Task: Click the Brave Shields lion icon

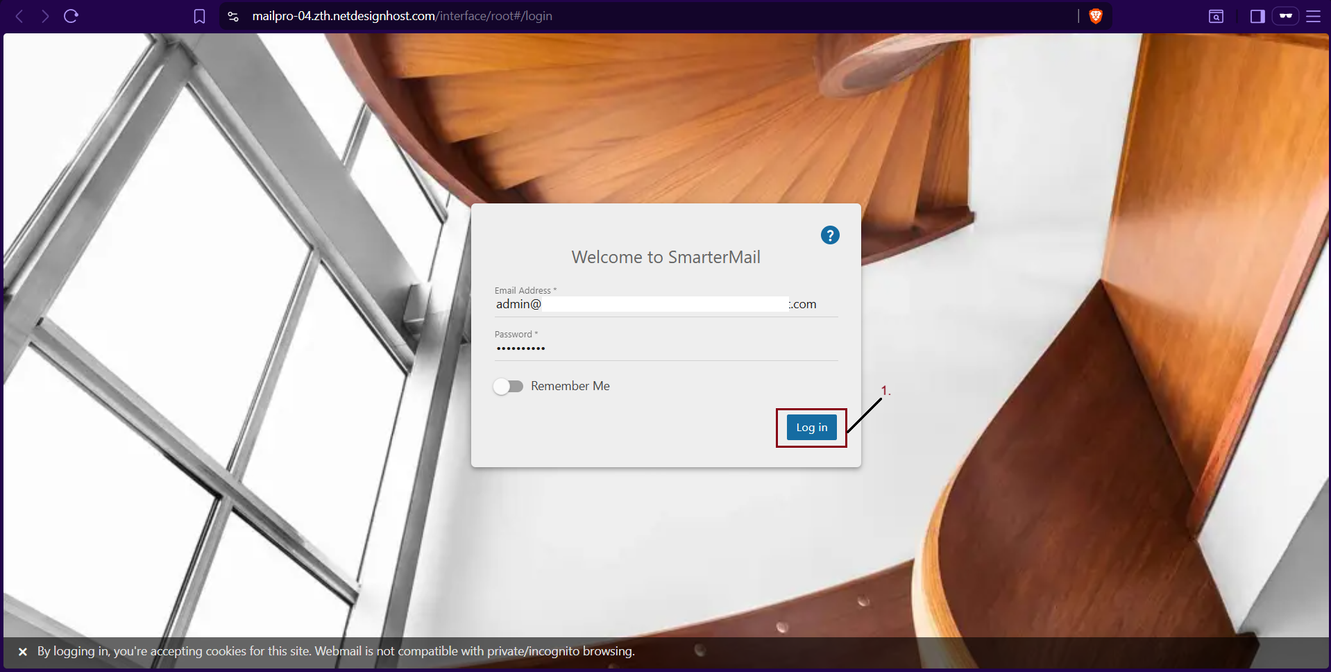Action: (x=1096, y=16)
